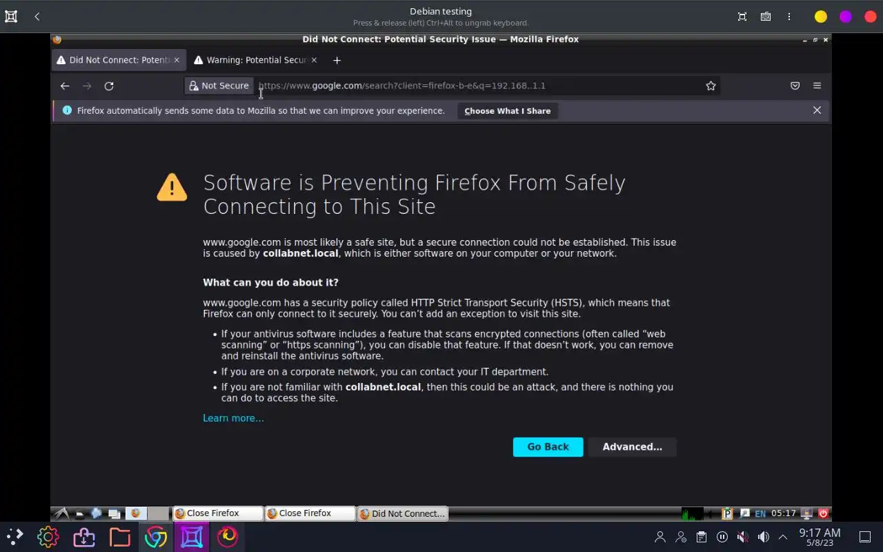Click the yellow warning triangle icon

(x=172, y=186)
